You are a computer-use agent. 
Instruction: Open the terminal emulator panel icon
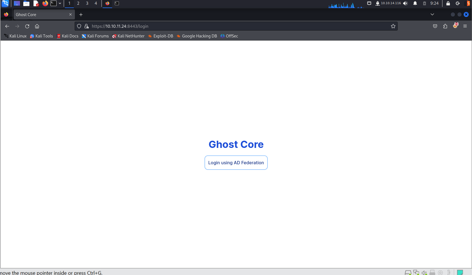tap(54, 3)
